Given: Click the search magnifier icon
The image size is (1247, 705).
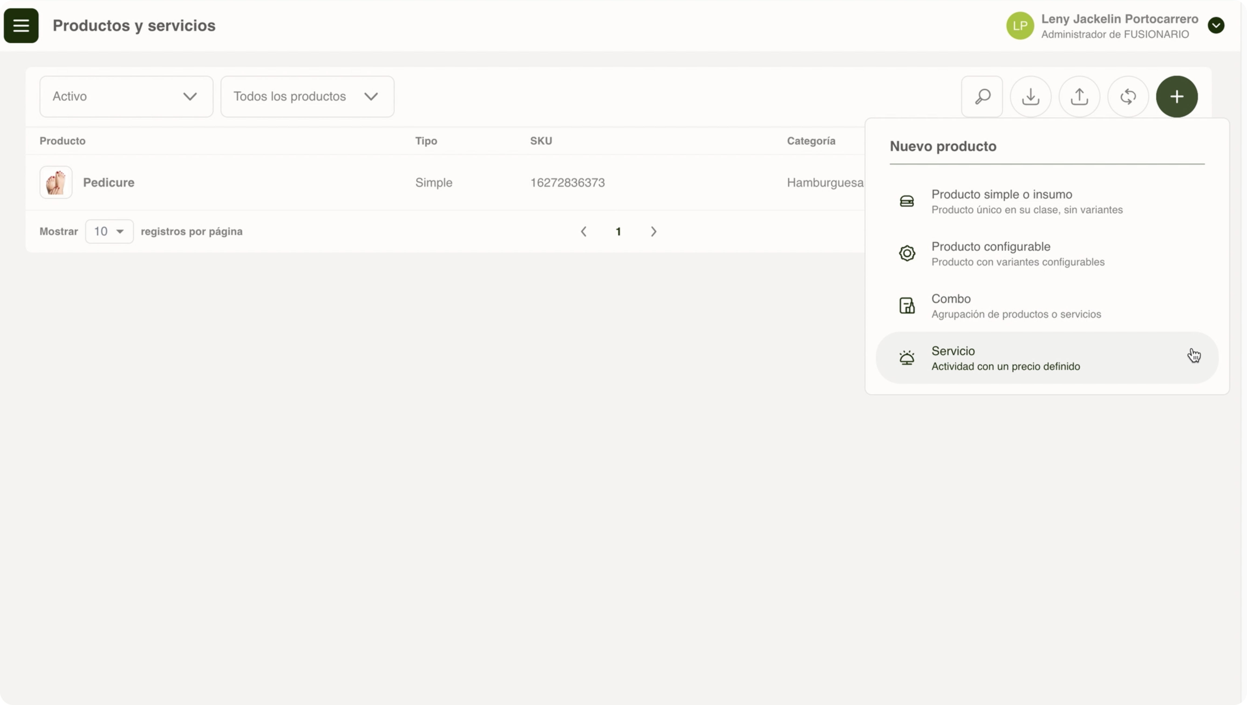Looking at the screenshot, I should point(982,96).
